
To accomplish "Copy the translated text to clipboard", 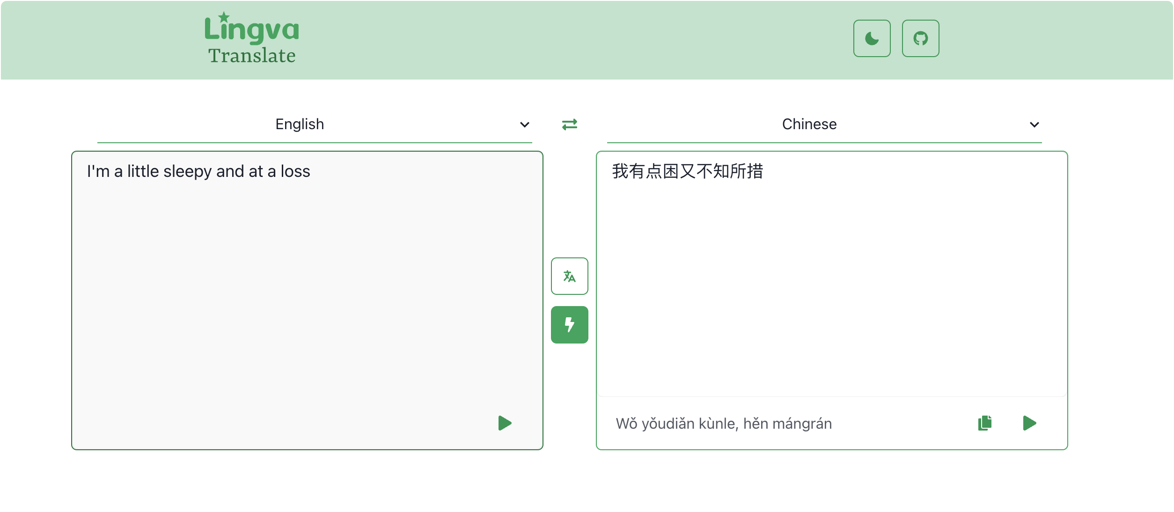I will [985, 423].
